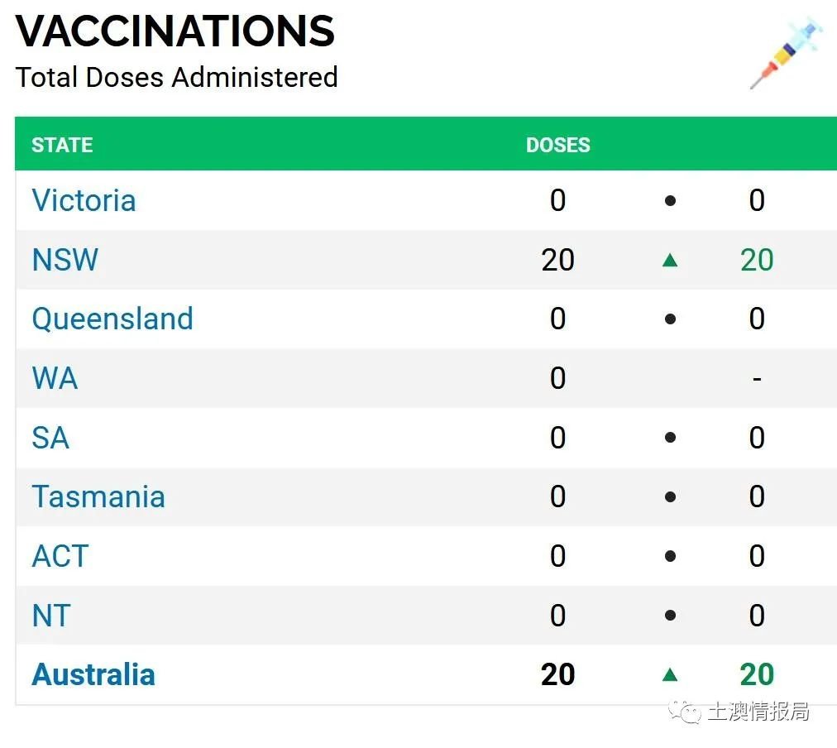The width and height of the screenshot is (837, 748).
Task: Click the Tasmania no-change dot indicator
Action: click(671, 497)
